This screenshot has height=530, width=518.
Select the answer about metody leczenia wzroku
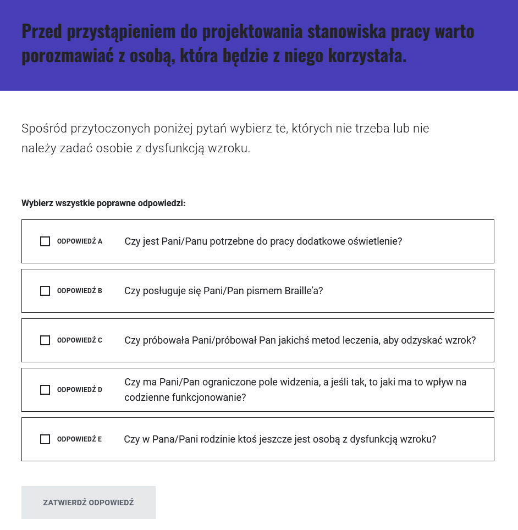(x=300, y=340)
